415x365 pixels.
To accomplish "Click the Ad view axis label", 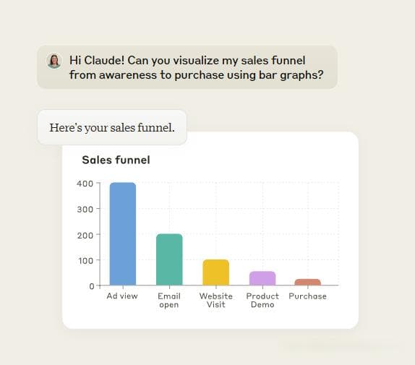I will point(122,296).
